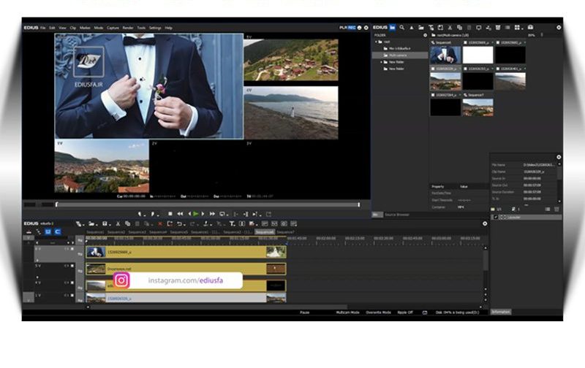
Task: Open the Search icon in the bin toolbar
Action: (401, 28)
